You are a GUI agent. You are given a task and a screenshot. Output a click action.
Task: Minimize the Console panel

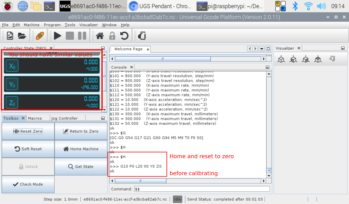point(268,67)
